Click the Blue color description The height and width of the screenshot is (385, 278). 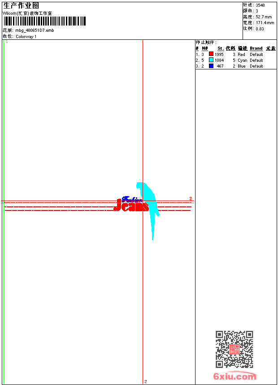click(242, 66)
